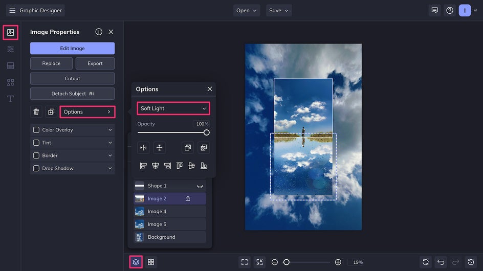Screen dimensions: 483x271
Task: Click the Edit Image button
Action: (72, 48)
